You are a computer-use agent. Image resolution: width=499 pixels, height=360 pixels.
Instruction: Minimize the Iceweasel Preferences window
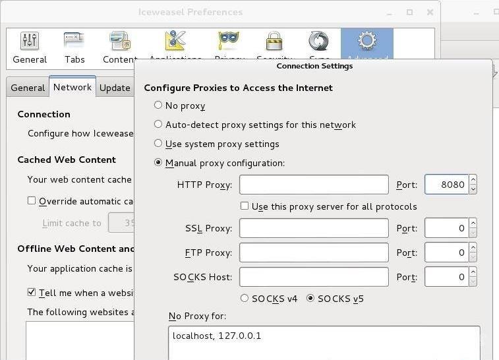click(x=389, y=13)
